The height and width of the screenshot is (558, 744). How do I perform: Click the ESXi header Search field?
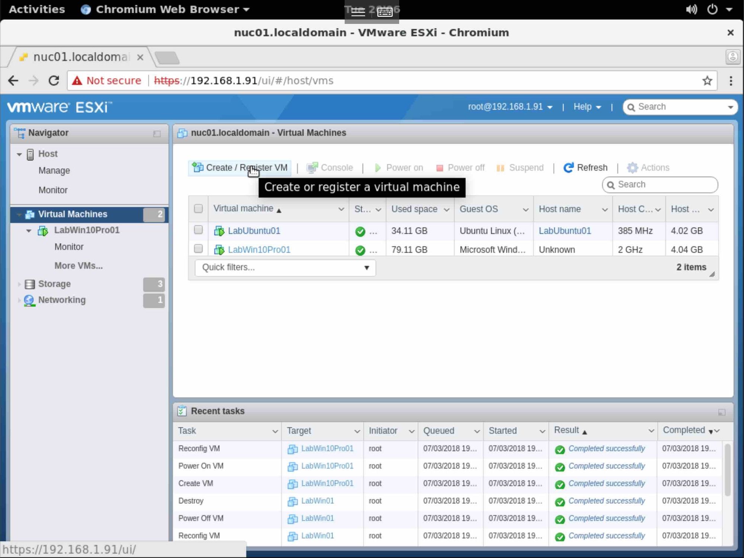coord(680,107)
